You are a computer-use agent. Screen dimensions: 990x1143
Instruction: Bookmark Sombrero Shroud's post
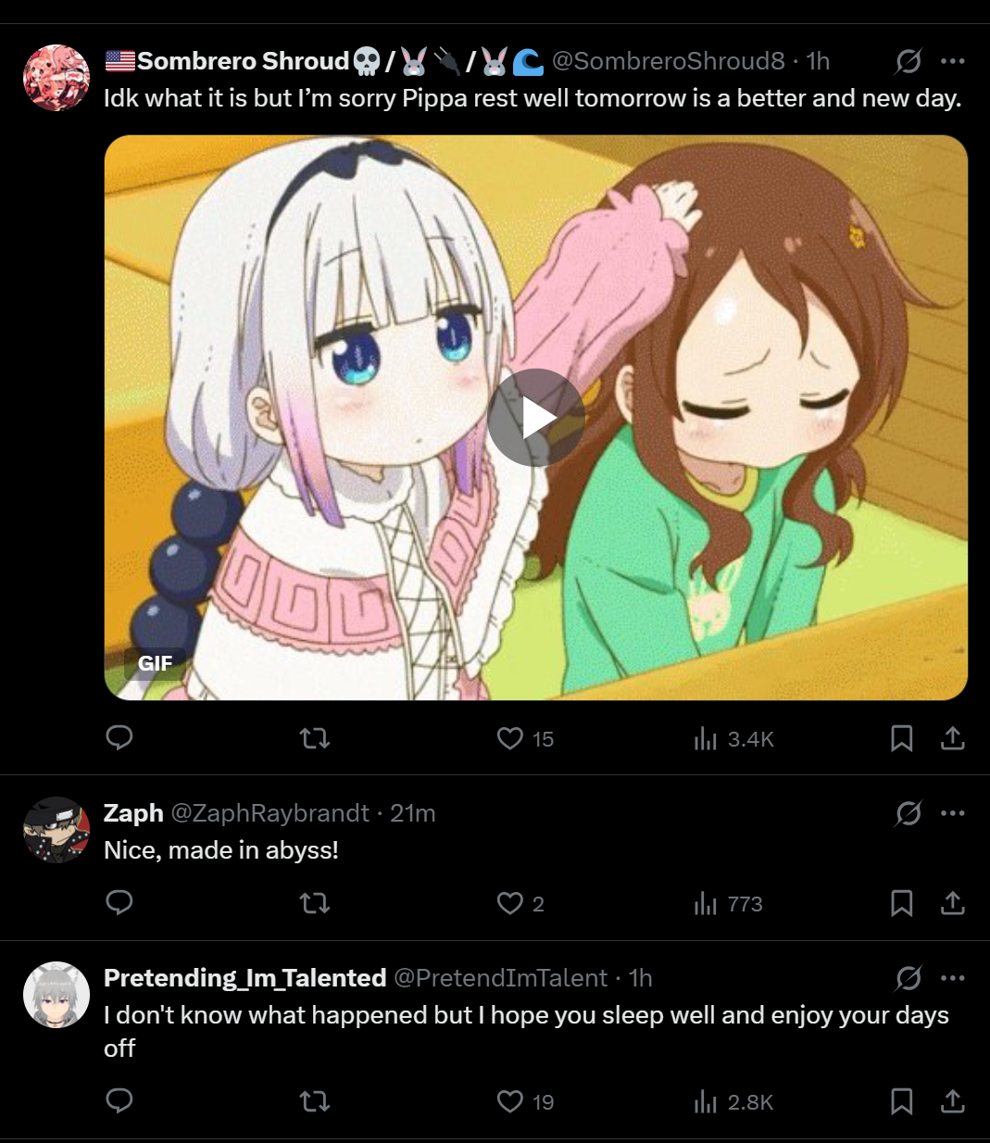[x=901, y=738]
